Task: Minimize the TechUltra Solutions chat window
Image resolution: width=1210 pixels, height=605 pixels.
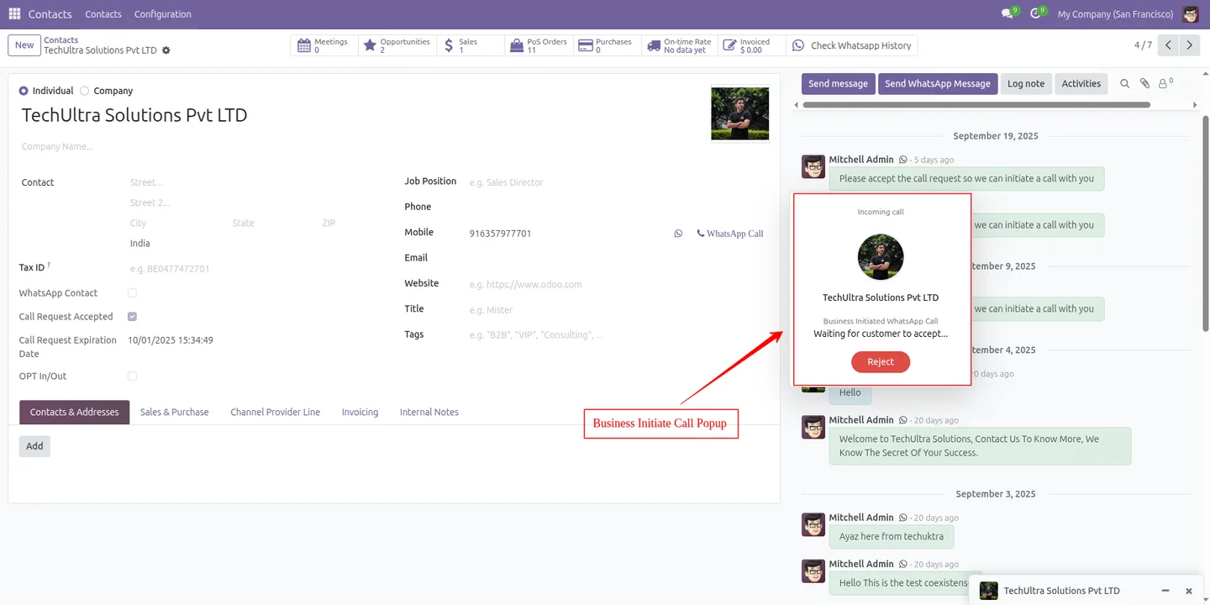Action: pyautogui.click(x=1165, y=591)
